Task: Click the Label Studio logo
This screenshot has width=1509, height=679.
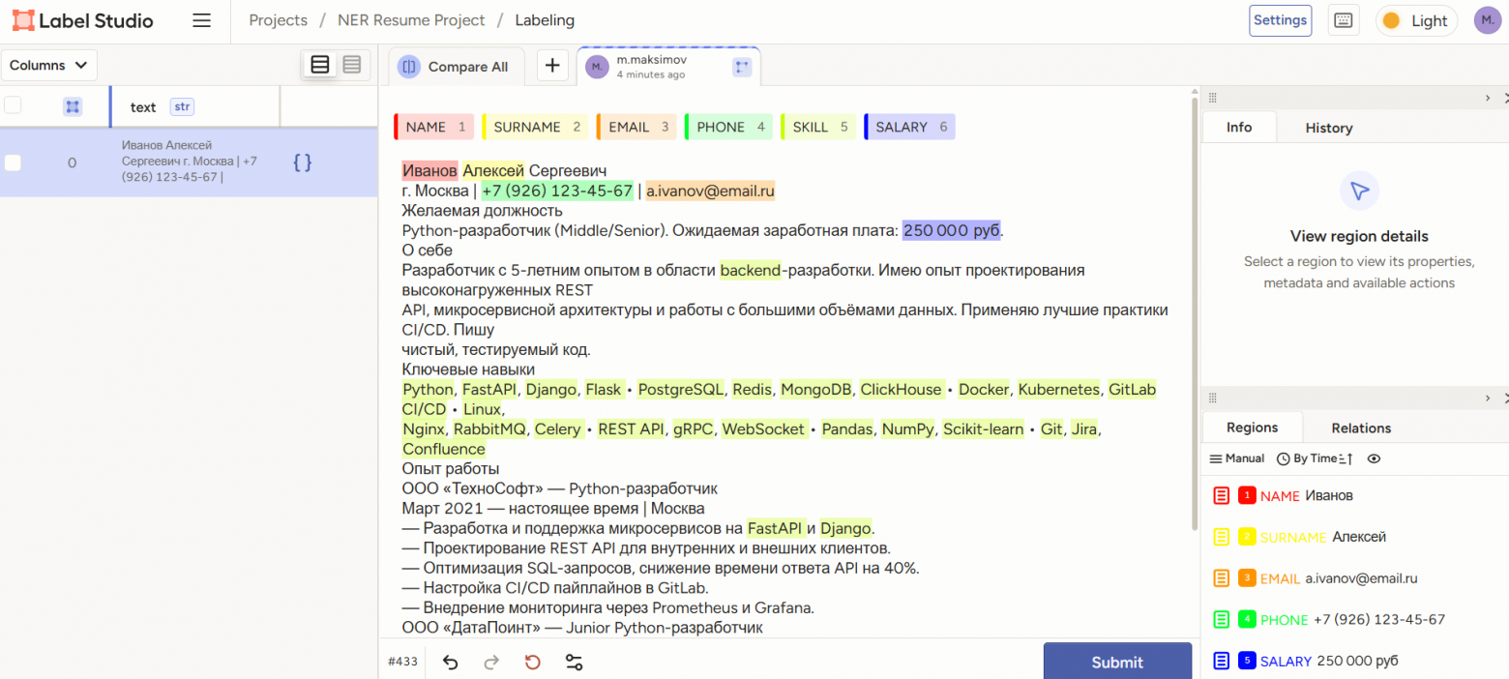Action: pyautogui.click(x=82, y=19)
